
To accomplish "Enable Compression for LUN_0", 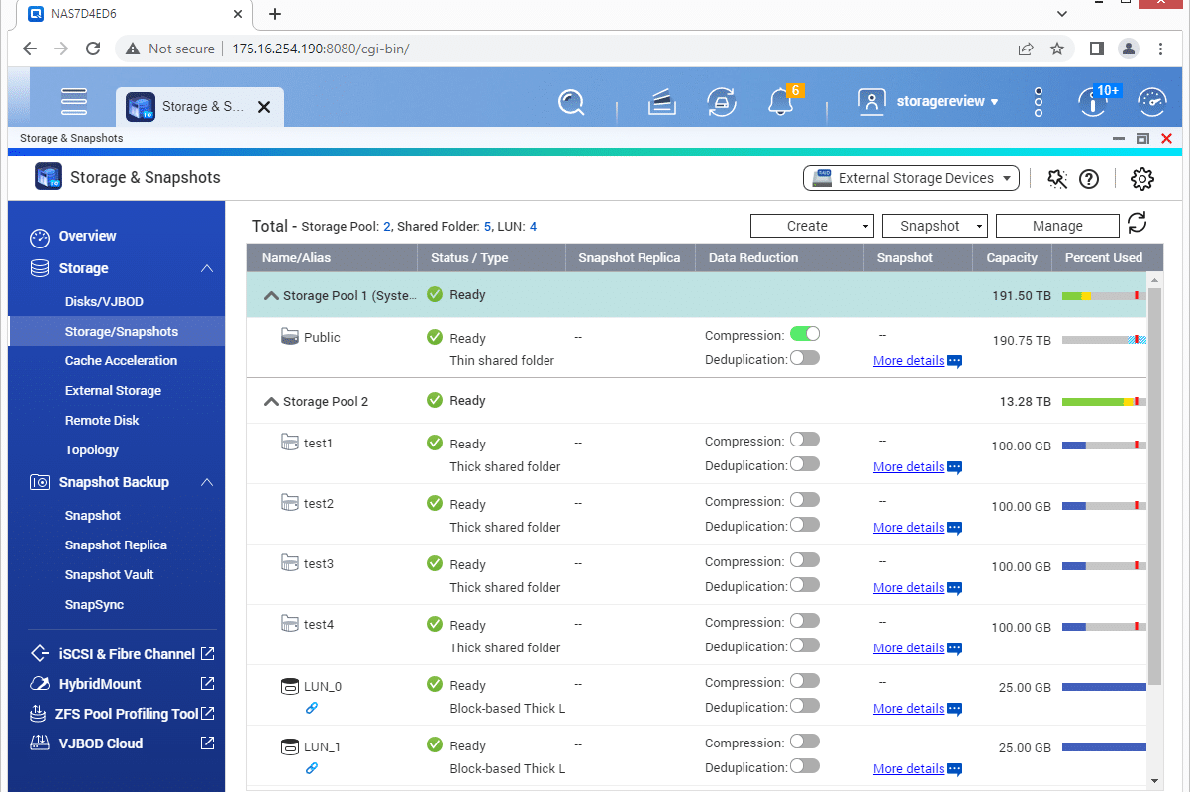I will coord(805,681).
